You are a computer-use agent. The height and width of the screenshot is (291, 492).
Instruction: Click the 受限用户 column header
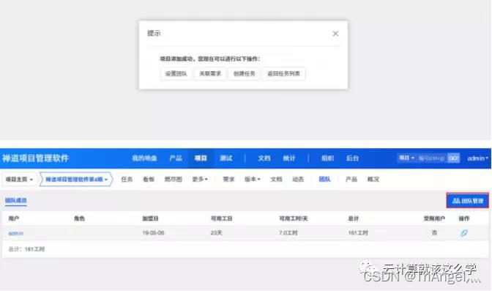coord(434,218)
